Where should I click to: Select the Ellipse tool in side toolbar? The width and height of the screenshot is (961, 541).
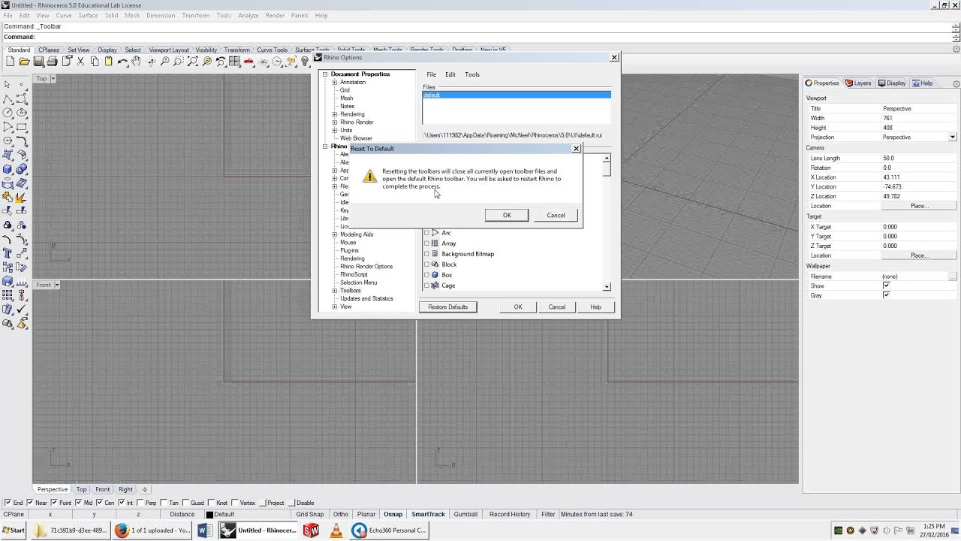(x=22, y=113)
